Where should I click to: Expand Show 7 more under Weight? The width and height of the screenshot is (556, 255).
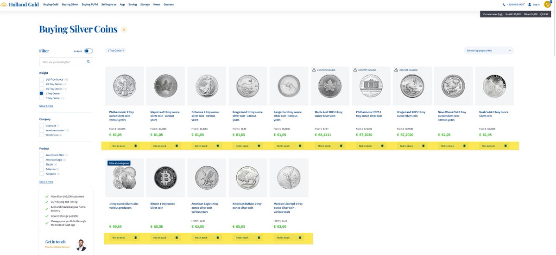tap(46, 106)
